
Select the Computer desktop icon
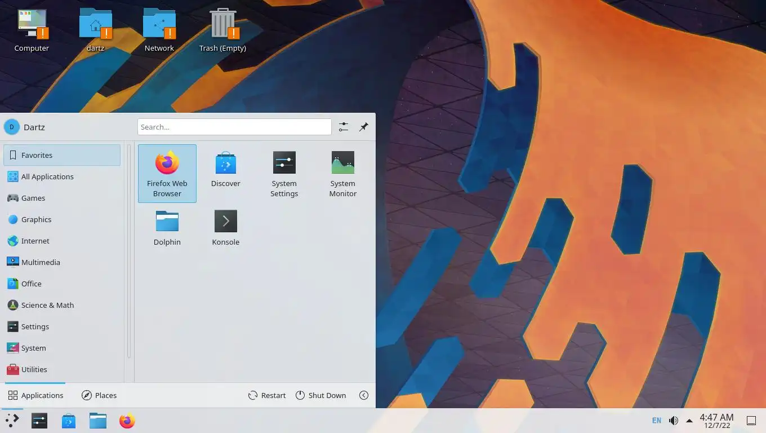[32, 31]
